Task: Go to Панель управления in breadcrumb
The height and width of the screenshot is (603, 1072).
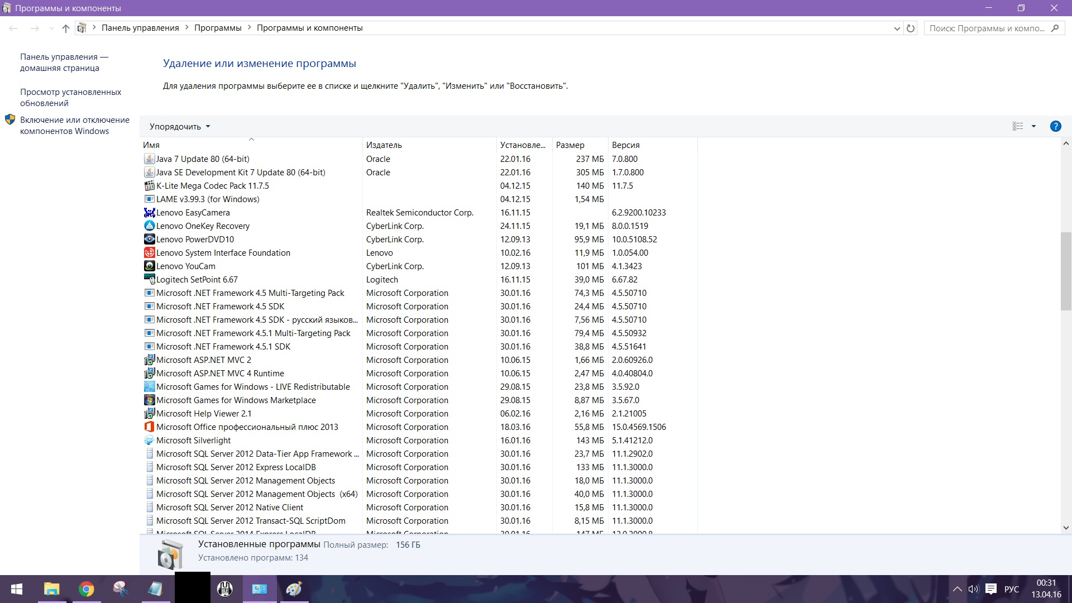Action: (140, 28)
